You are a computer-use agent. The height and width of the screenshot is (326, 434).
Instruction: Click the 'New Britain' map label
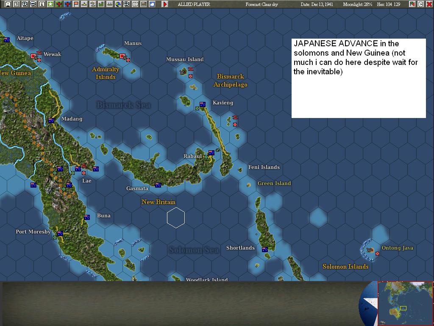coord(159,202)
